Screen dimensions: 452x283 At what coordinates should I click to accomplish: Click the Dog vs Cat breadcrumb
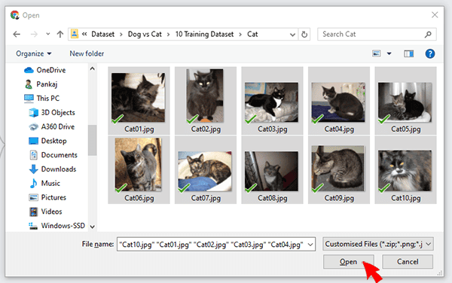(x=145, y=35)
